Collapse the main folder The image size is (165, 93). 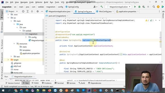pos(11,21)
